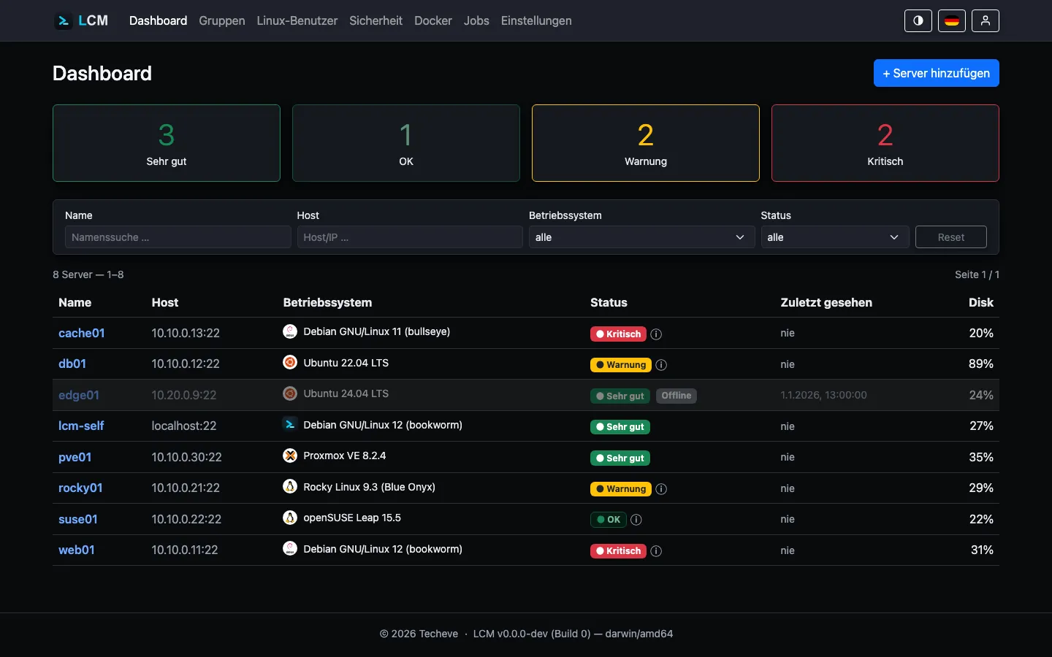Click the LCM icon in lcm-self row
The height and width of the screenshot is (657, 1052).
tap(290, 424)
